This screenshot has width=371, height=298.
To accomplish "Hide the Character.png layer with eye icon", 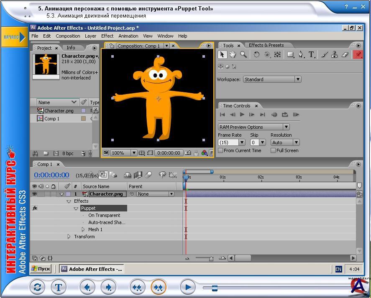I will click(34, 194).
